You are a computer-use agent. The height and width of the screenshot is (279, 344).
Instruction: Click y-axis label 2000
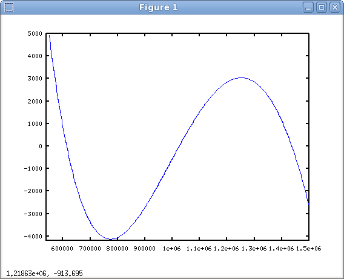[35, 101]
